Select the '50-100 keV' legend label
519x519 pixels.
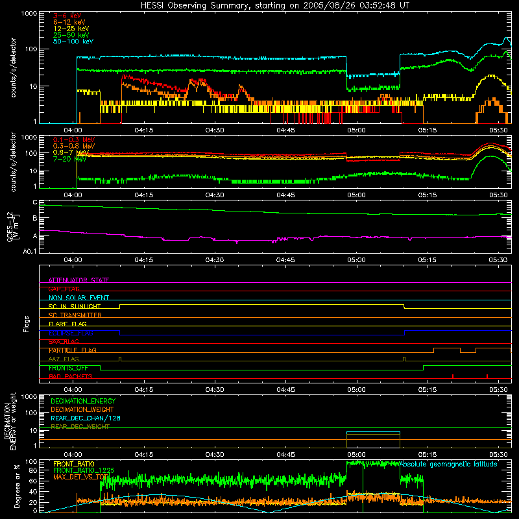coord(73,42)
